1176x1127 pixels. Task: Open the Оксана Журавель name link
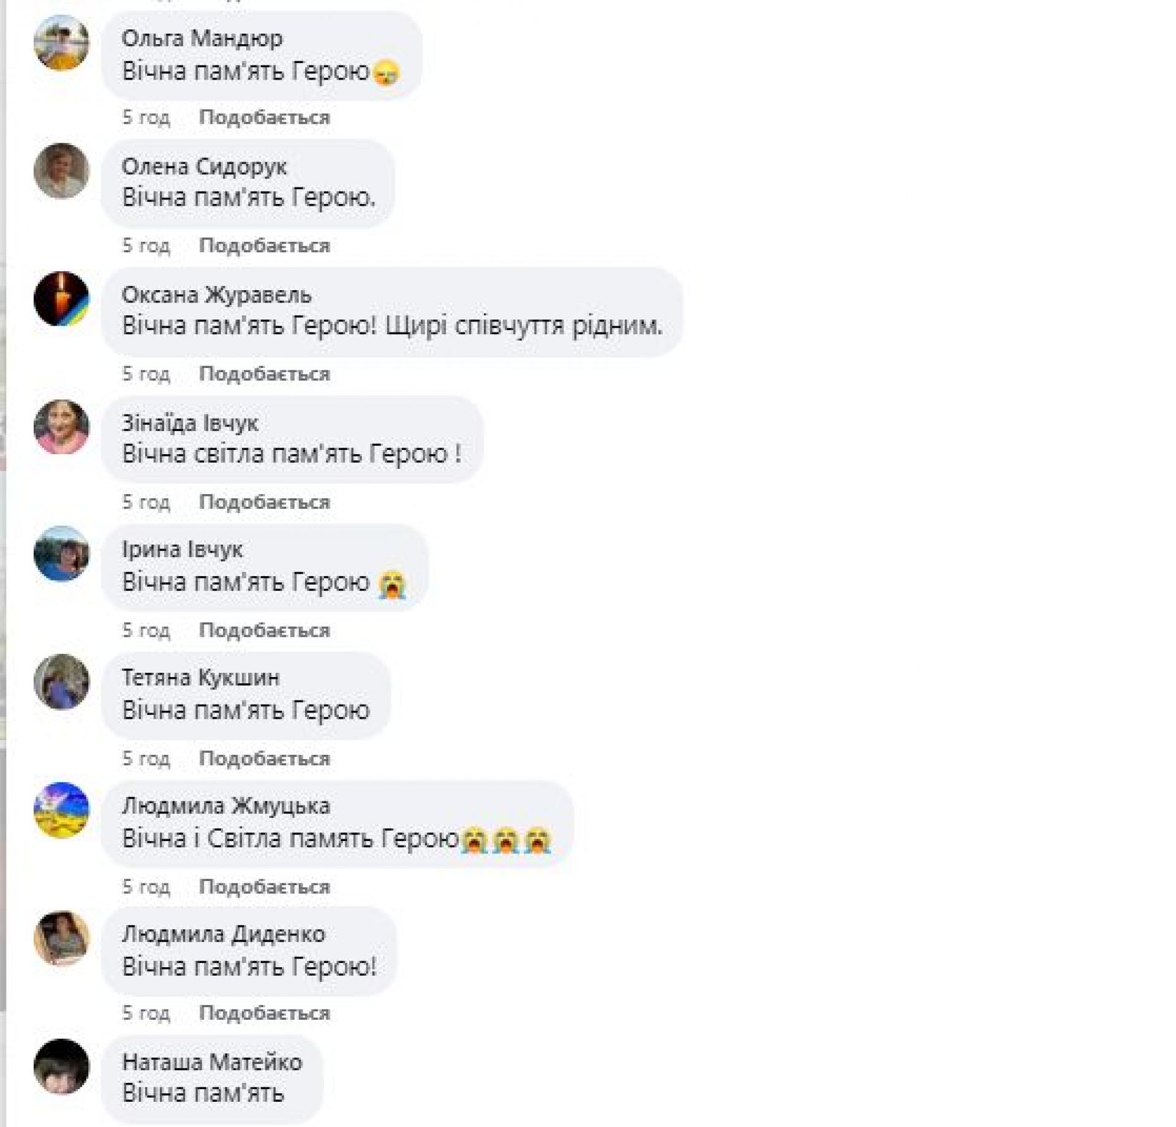tap(217, 295)
